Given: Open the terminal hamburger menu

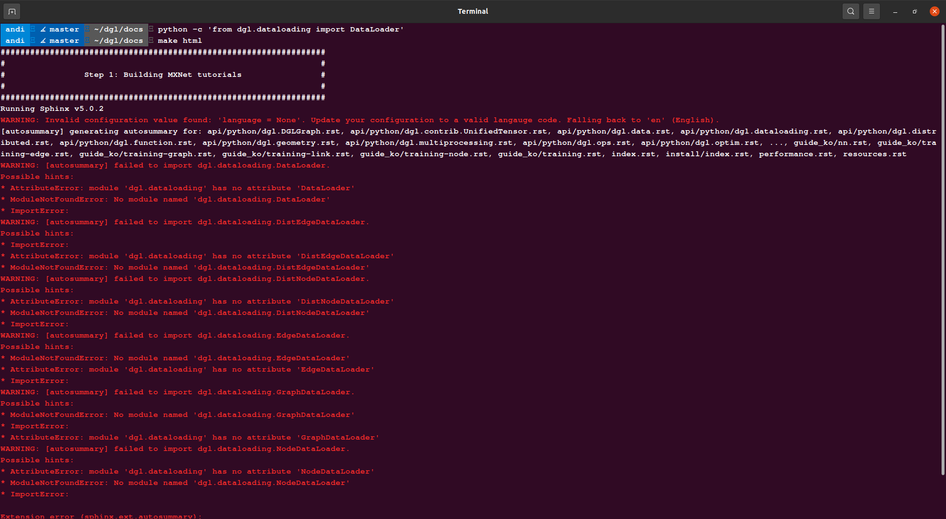Looking at the screenshot, I should 871,11.
